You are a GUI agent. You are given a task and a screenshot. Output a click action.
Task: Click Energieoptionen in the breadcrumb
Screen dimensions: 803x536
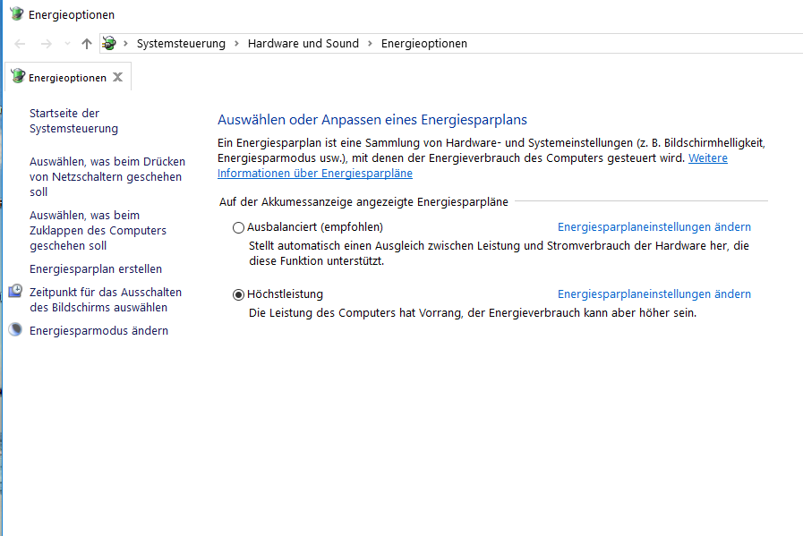[424, 44]
